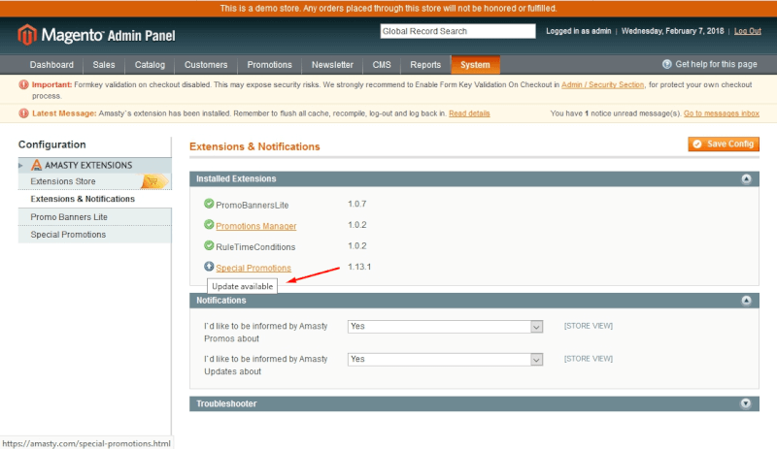
Task: Open the Promotions menu
Action: pyautogui.click(x=270, y=65)
